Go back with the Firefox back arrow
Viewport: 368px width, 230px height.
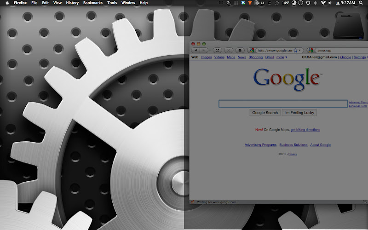pyautogui.click(x=195, y=50)
